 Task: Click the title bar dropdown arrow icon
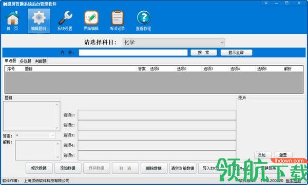pyautogui.click(x=266, y=3)
